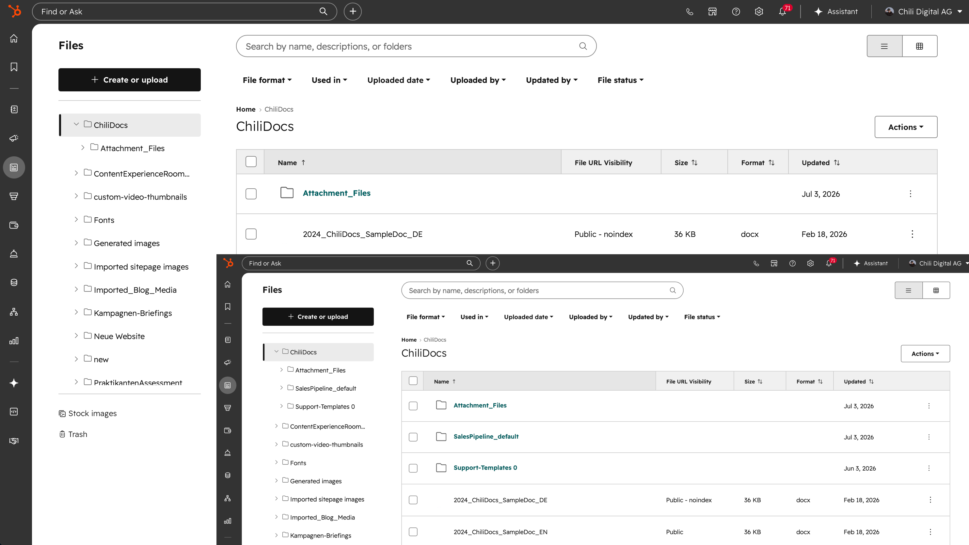This screenshot has height=545, width=969.
Task: Expand the Fonts folder in the back window tree
Action: click(x=76, y=220)
